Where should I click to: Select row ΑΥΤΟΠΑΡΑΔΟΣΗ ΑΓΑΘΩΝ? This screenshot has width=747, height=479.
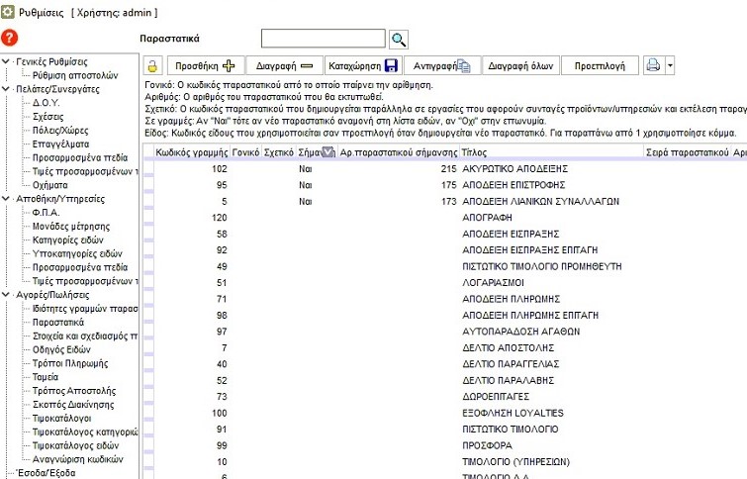[521, 332]
